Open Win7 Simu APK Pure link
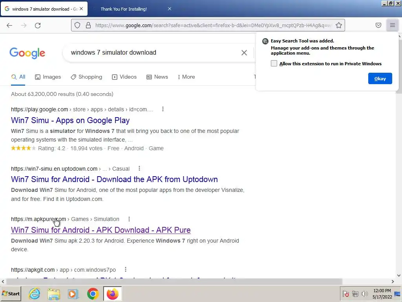 101,230
